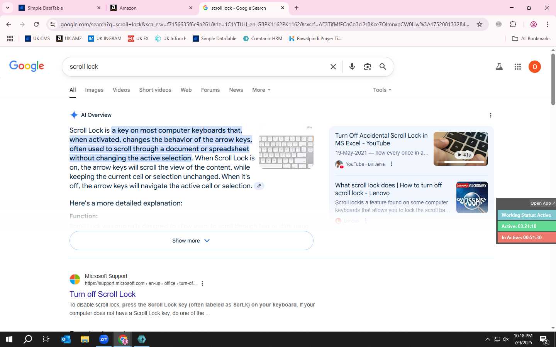The width and height of the screenshot is (556, 347).
Task: Open the 'Turn off Scroll Lock' result
Action: (x=103, y=294)
